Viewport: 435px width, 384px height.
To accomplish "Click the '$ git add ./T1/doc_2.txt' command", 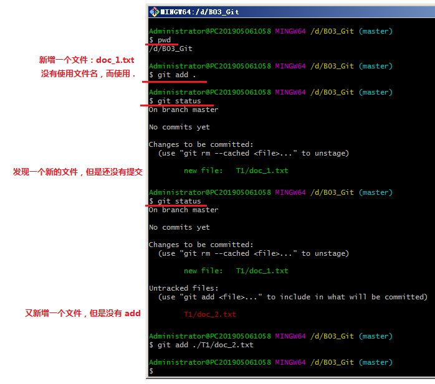I will coord(201,345).
